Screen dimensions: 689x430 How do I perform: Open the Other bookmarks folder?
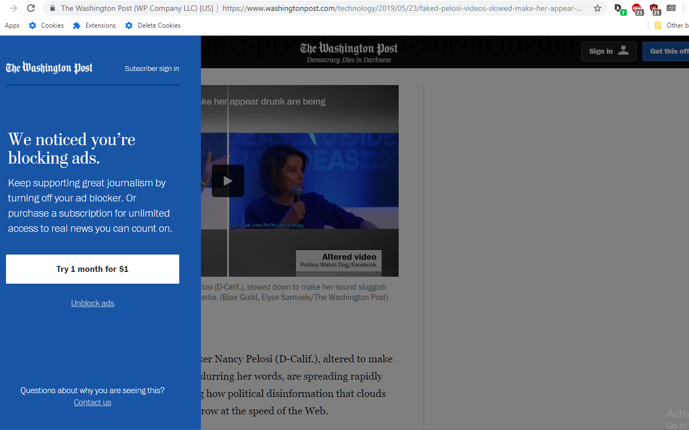[x=671, y=25]
